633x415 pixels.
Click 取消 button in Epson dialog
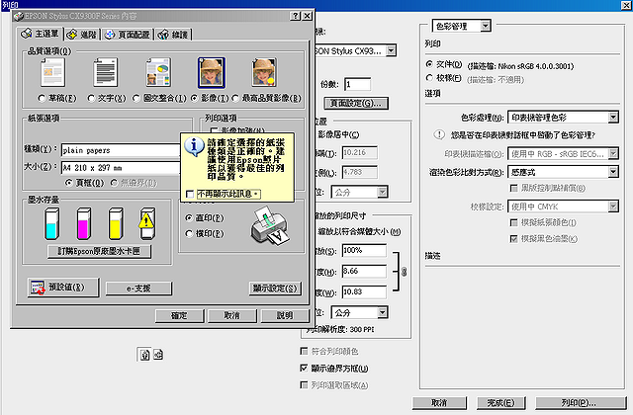tap(232, 316)
